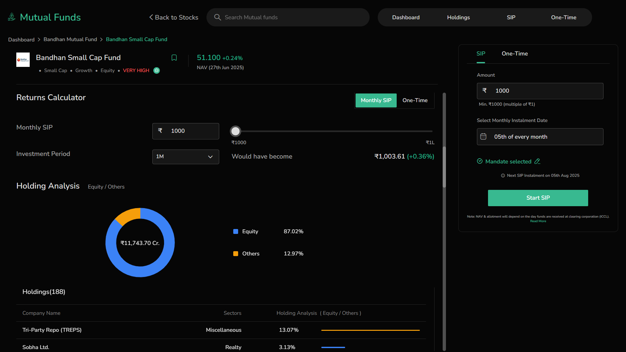Switch calculator to One-Time
The height and width of the screenshot is (352, 626).
[415, 100]
